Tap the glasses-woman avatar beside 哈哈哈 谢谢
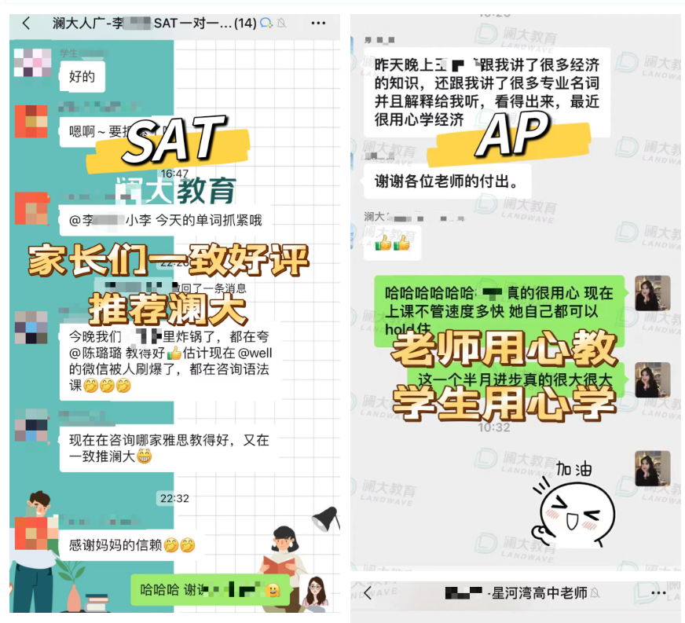The width and height of the screenshot is (685, 623). (316, 591)
